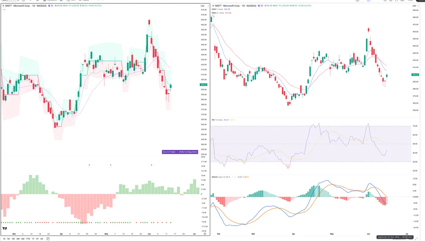Click MSFT symbol title on left chart

(x=26, y=6)
